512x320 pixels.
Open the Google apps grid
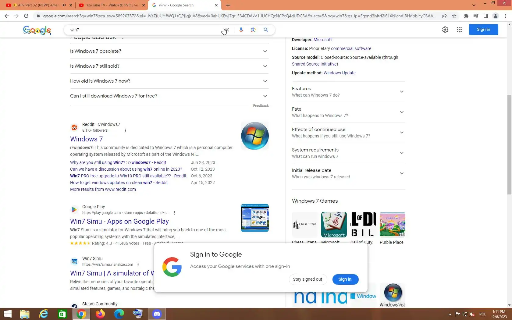pyautogui.click(x=459, y=30)
